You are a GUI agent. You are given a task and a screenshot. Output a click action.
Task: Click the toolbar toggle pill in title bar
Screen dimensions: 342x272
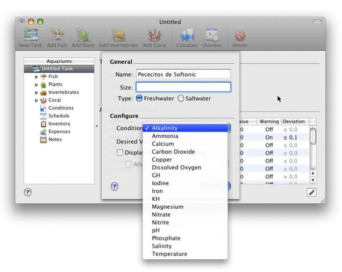317,22
